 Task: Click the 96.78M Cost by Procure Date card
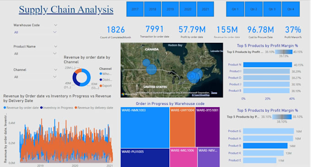260,32
